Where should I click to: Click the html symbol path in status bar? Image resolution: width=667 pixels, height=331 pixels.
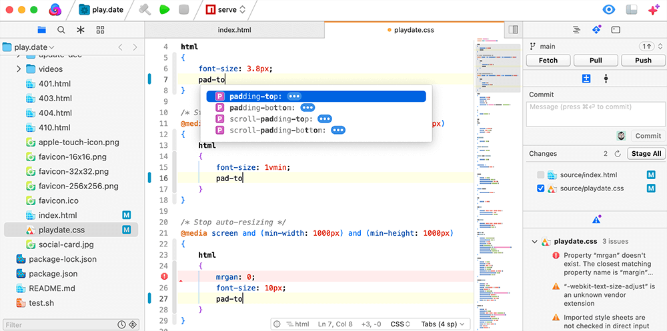297,324
